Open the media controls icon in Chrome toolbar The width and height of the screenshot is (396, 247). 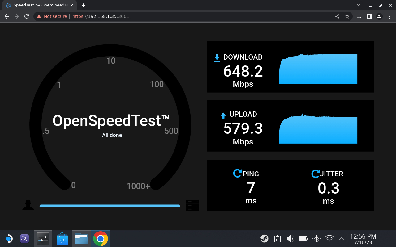tap(359, 16)
